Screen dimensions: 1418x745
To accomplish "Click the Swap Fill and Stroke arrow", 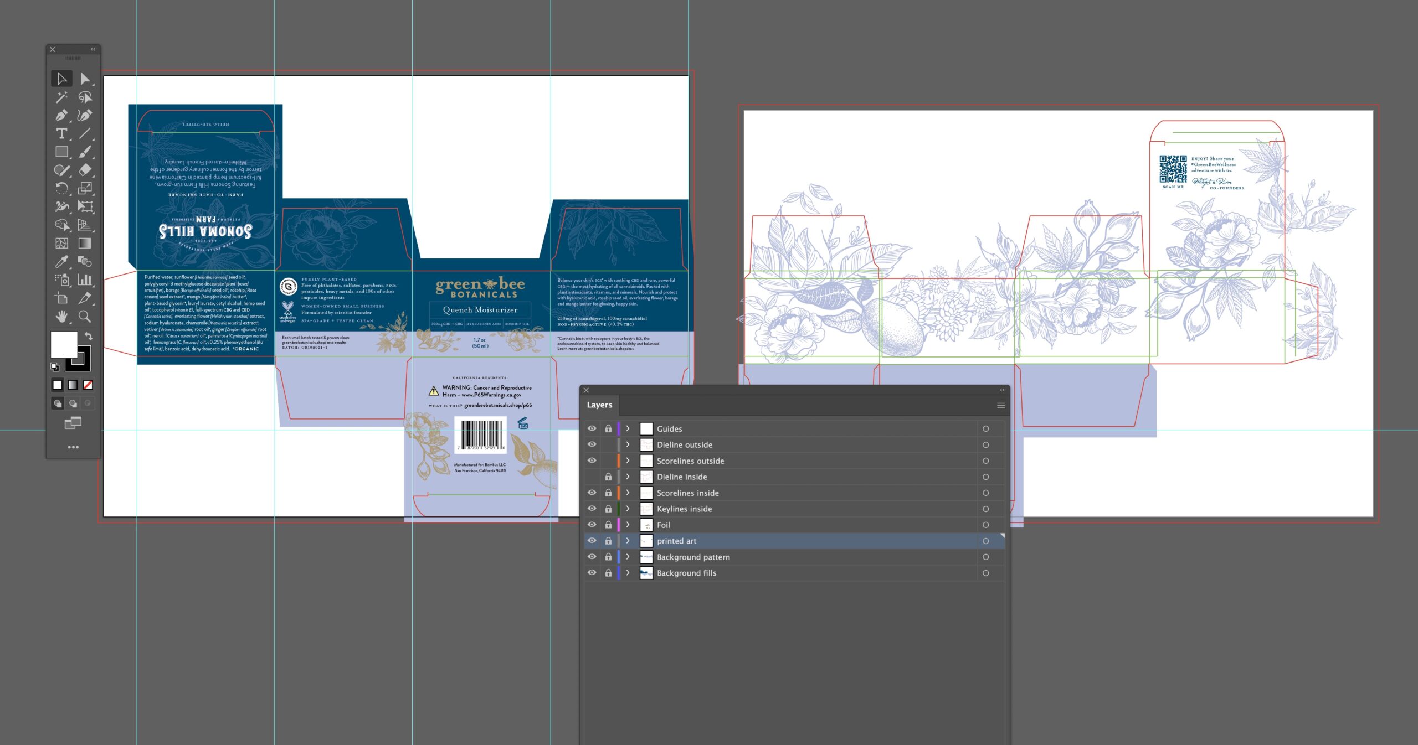I will coord(88,336).
